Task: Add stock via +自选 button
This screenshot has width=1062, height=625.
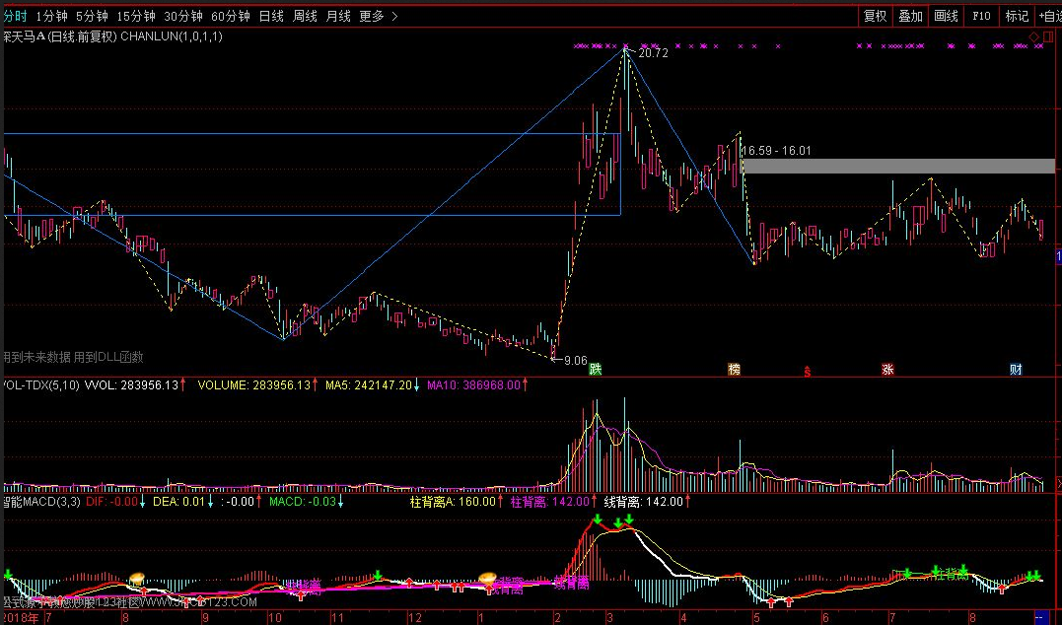Action: [1049, 16]
